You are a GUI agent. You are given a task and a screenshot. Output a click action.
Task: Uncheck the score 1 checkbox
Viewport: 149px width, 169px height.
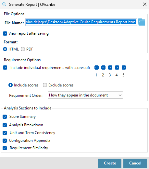pyautogui.click(x=96, y=68)
